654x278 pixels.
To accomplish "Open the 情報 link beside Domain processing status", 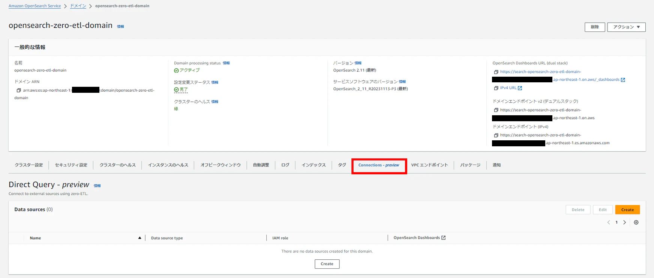I will click(226, 63).
